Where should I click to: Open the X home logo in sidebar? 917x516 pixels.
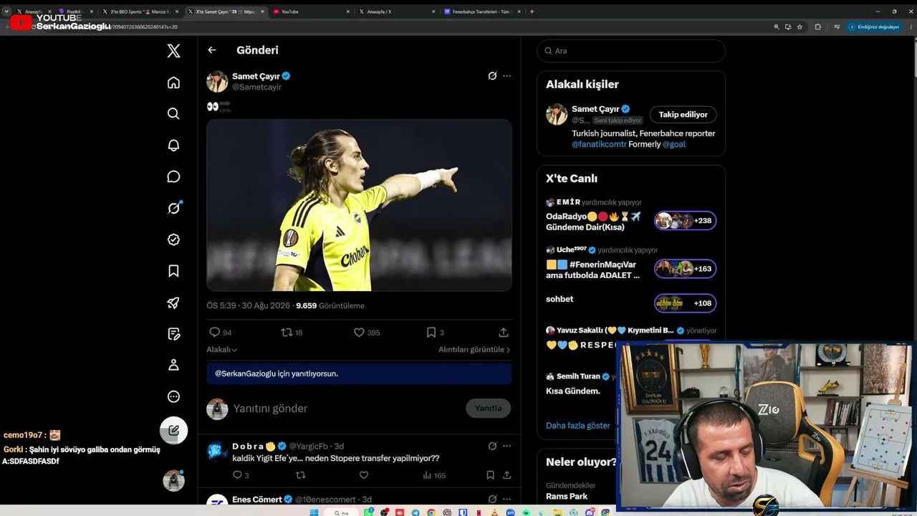(173, 51)
